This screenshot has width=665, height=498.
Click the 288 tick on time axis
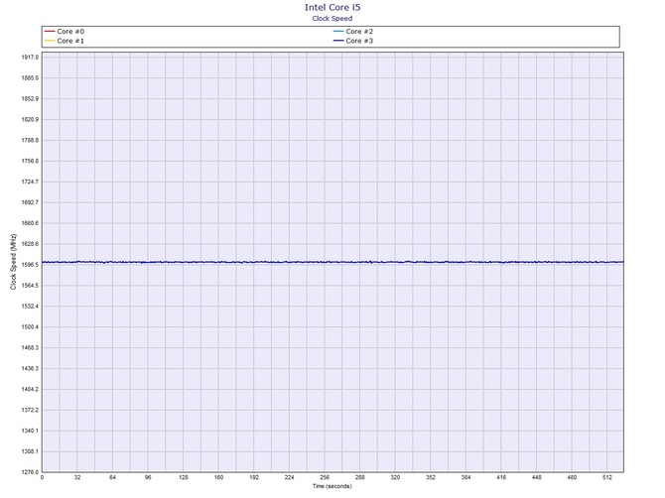pos(359,477)
